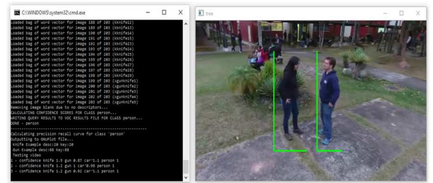Image resolution: width=433 pixels, height=183 pixels.
Task: Click the line for image 203 (xgunknife5)
Action: 74,102
